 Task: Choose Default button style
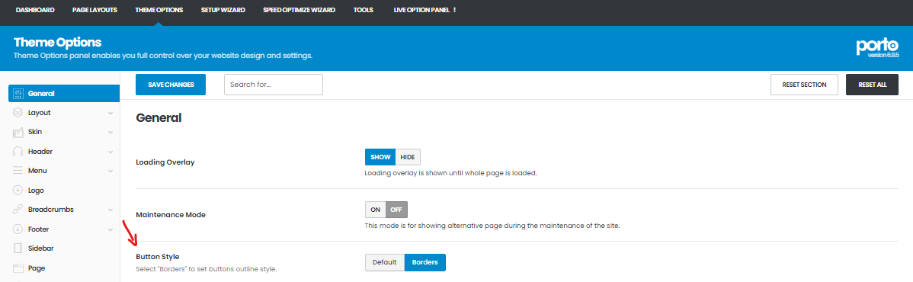click(x=385, y=263)
